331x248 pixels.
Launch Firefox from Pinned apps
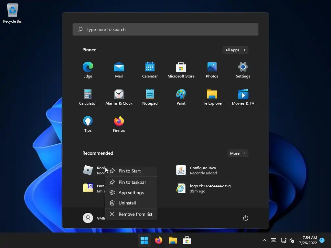click(x=119, y=124)
